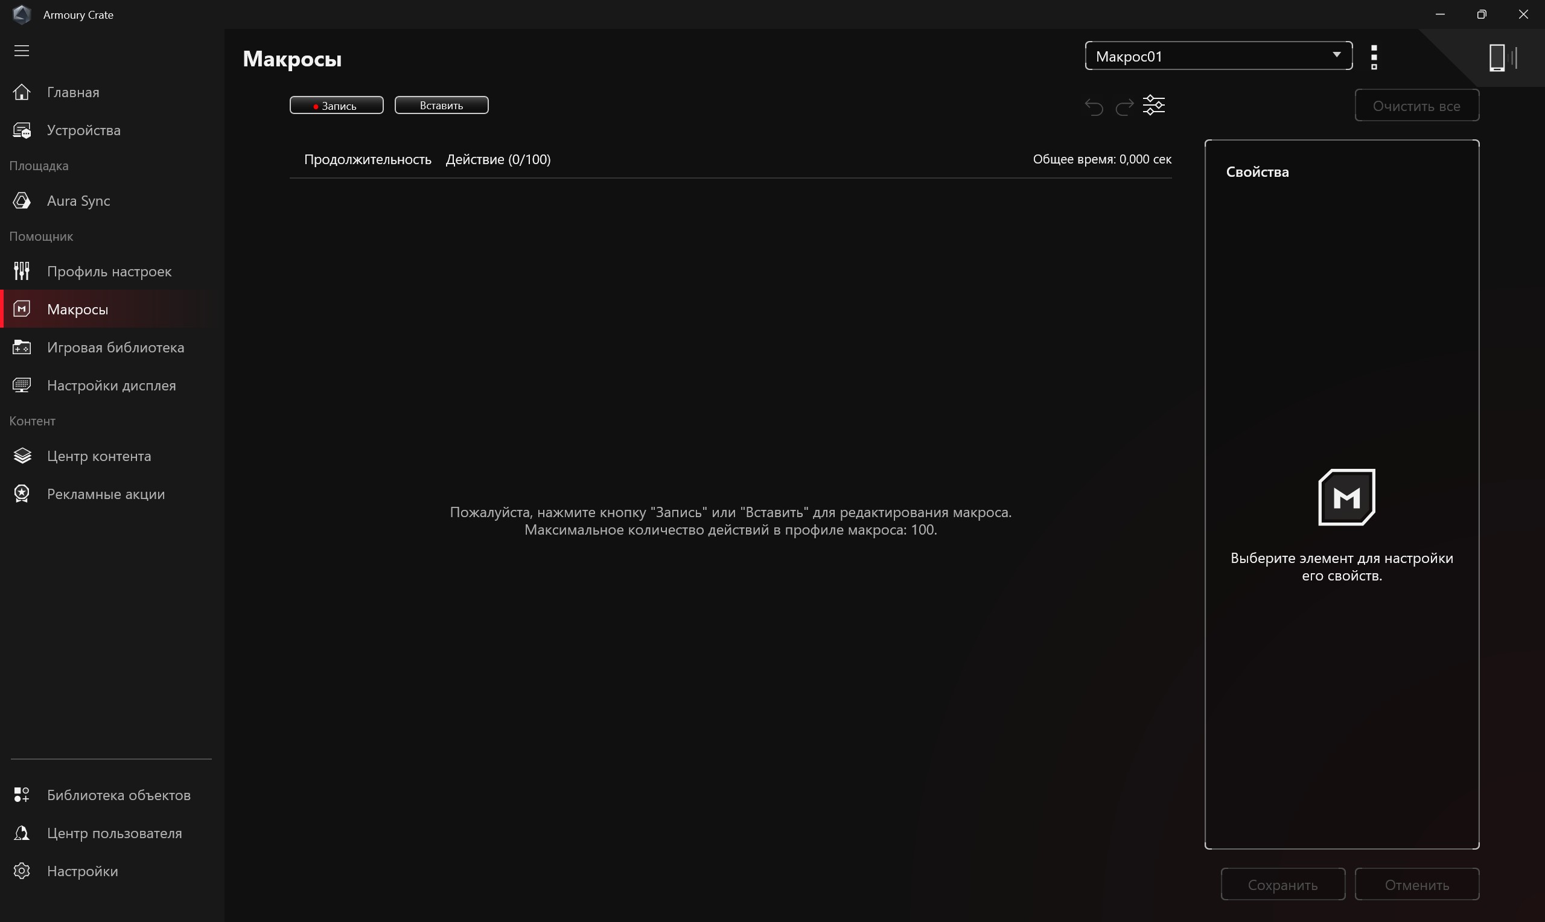Open the Игровая библиотека icon

pos(22,348)
